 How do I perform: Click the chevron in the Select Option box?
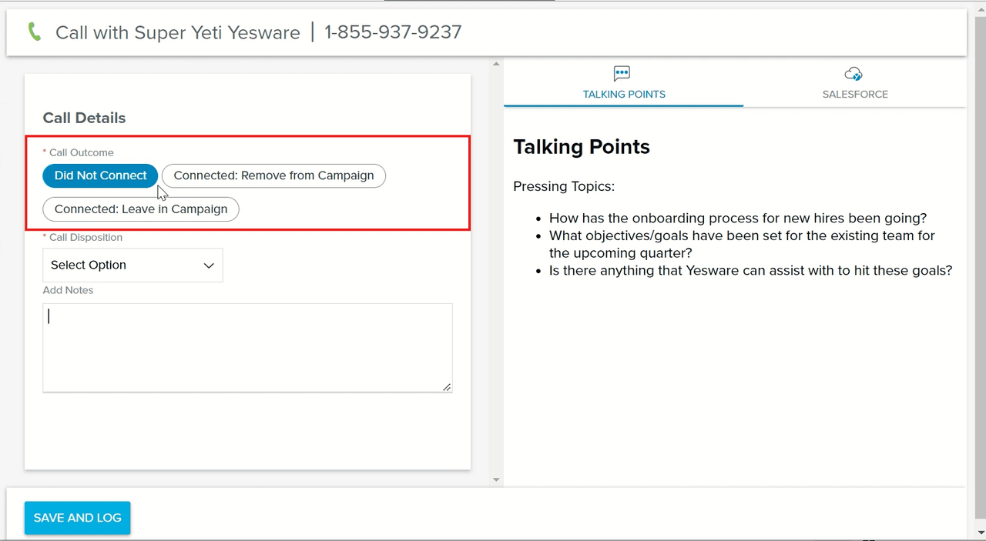coord(209,265)
